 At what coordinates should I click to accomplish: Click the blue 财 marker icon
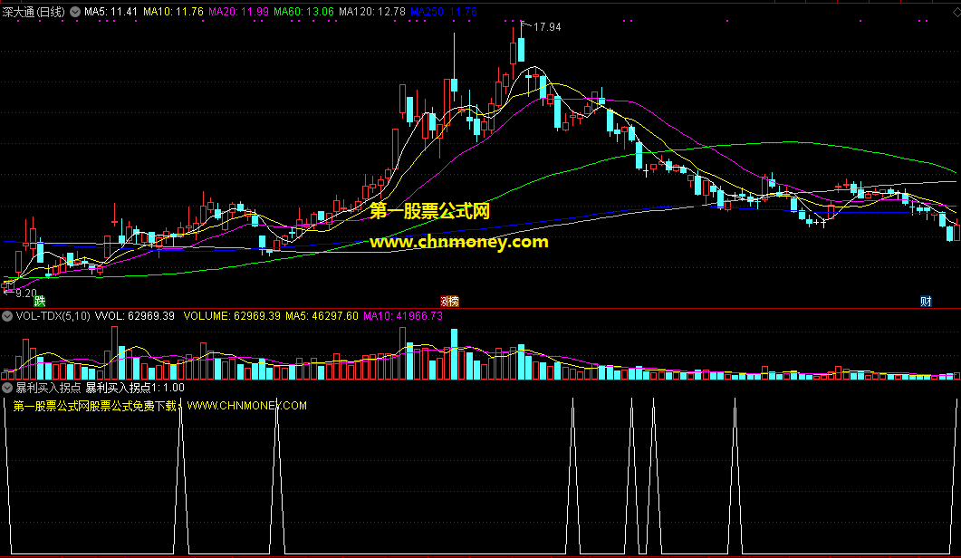point(926,301)
